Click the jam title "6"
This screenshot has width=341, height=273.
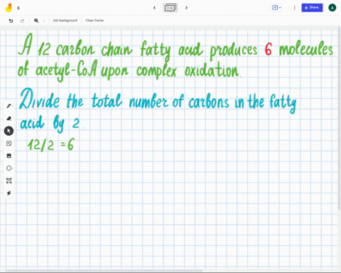tap(18, 8)
